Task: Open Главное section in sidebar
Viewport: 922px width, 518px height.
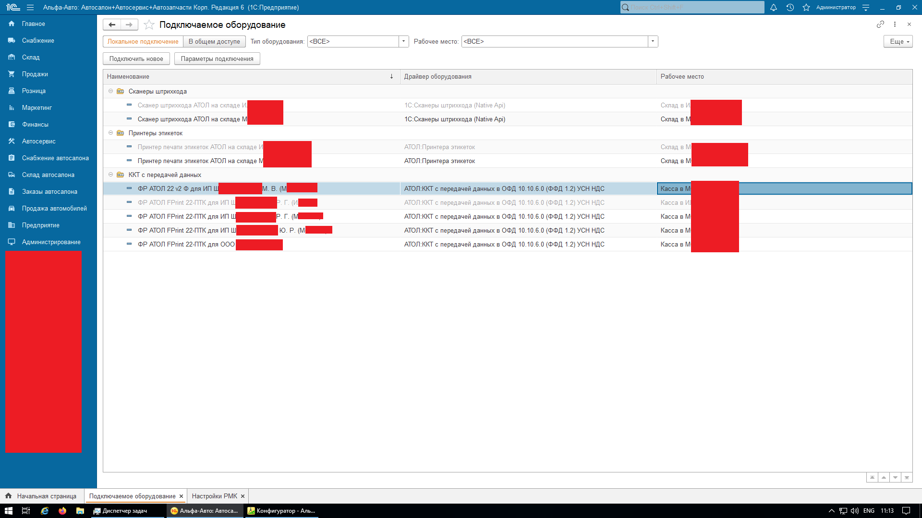Action: coord(33,24)
